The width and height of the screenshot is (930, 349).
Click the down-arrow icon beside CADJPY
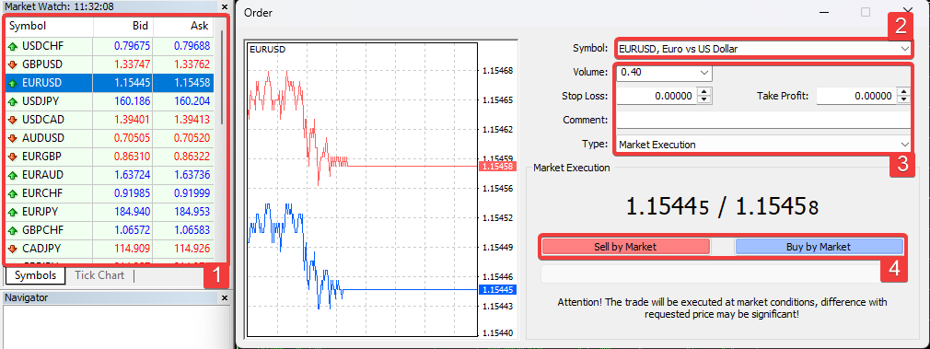point(13,248)
